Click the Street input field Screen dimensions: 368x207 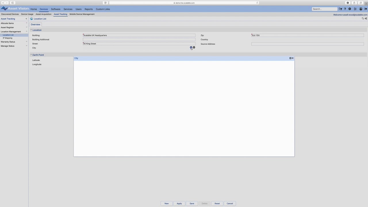pyautogui.click(x=139, y=44)
